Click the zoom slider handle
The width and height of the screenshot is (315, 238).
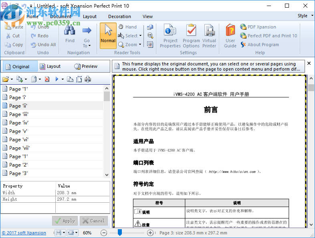click(x=120, y=232)
